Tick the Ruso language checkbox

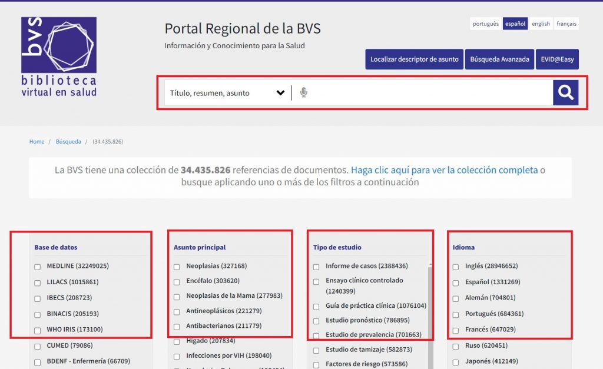point(456,346)
